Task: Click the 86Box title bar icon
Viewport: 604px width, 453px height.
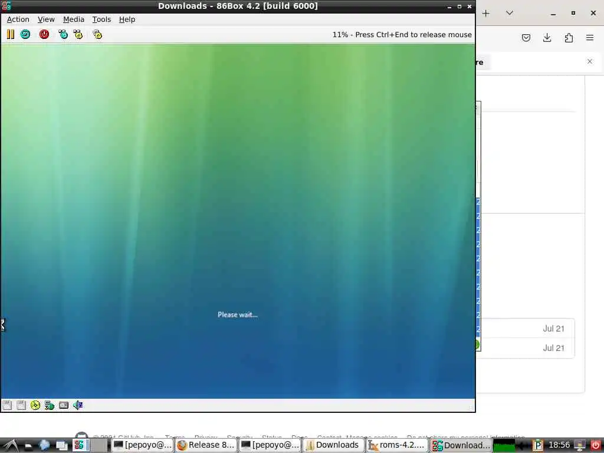Action: (x=6, y=6)
